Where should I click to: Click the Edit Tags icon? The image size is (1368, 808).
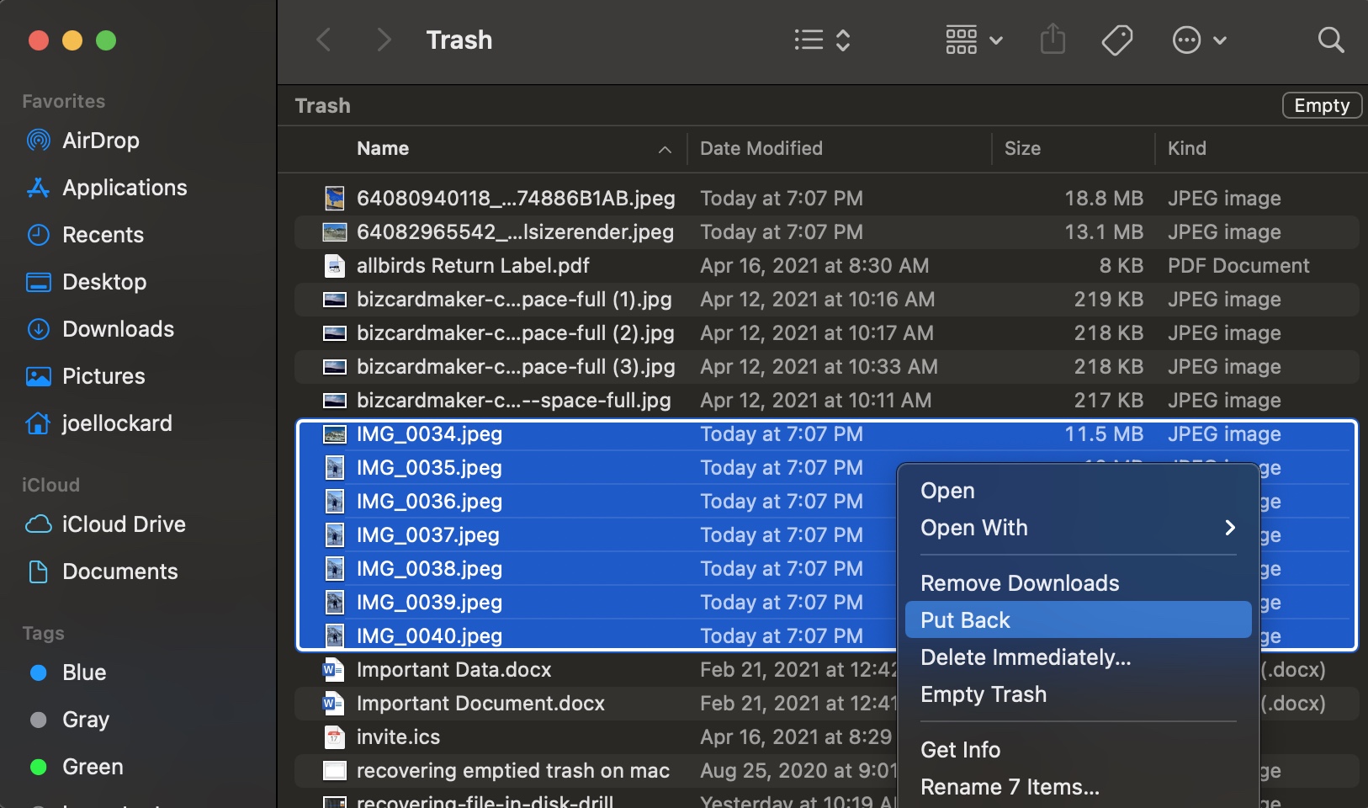pyautogui.click(x=1117, y=40)
